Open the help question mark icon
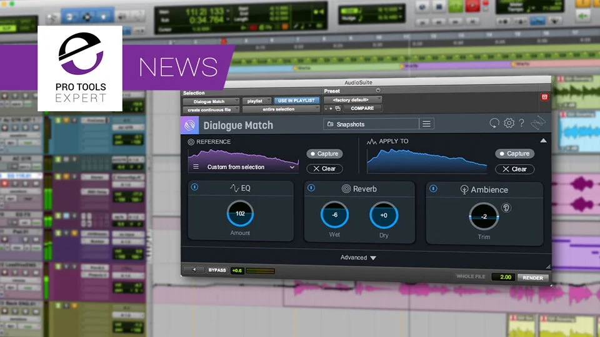The height and width of the screenshot is (337, 600). tap(521, 123)
